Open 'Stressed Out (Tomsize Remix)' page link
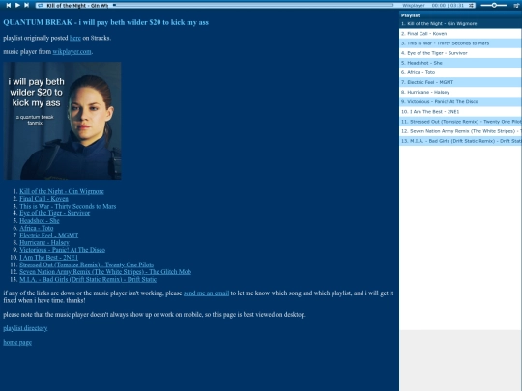522x391 pixels. (86, 265)
